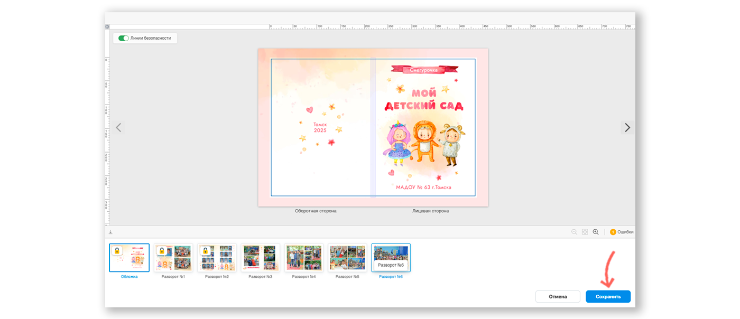Click the zoom out magnifier icon
Screen dimensions: 740x319
pos(574,232)
